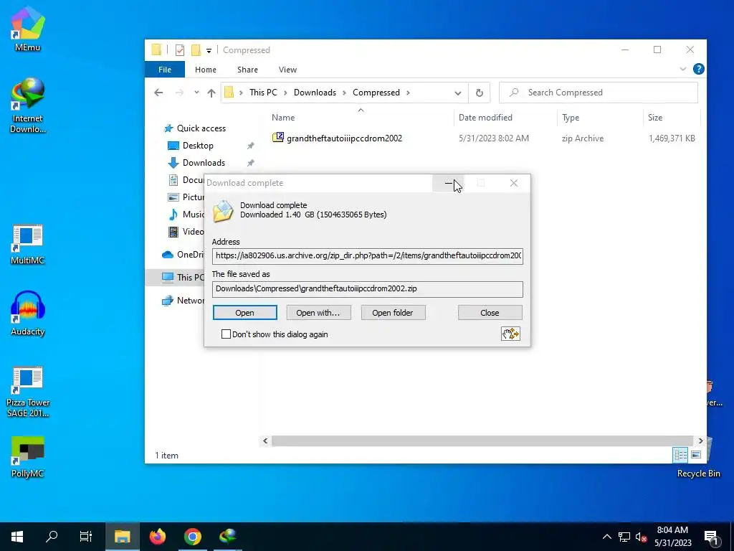Switch to File Explorer on the taskbar
Viewport: 734px width, 551px height.
point(122,537)
